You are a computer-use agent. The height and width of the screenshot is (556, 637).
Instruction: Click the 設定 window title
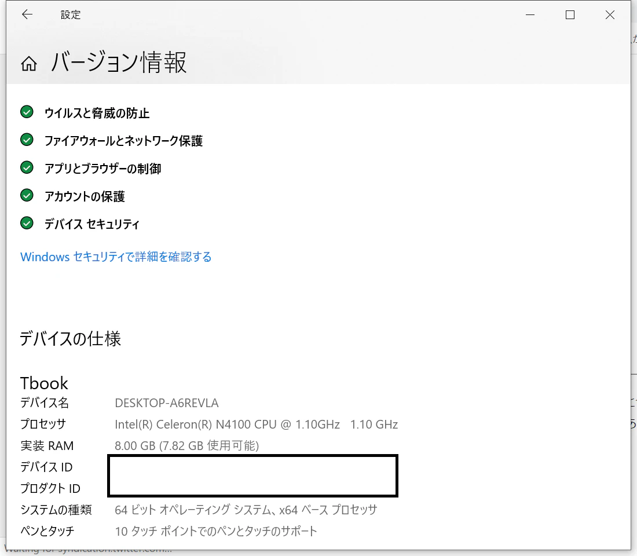pyautogui.click(x=71, y=15)
